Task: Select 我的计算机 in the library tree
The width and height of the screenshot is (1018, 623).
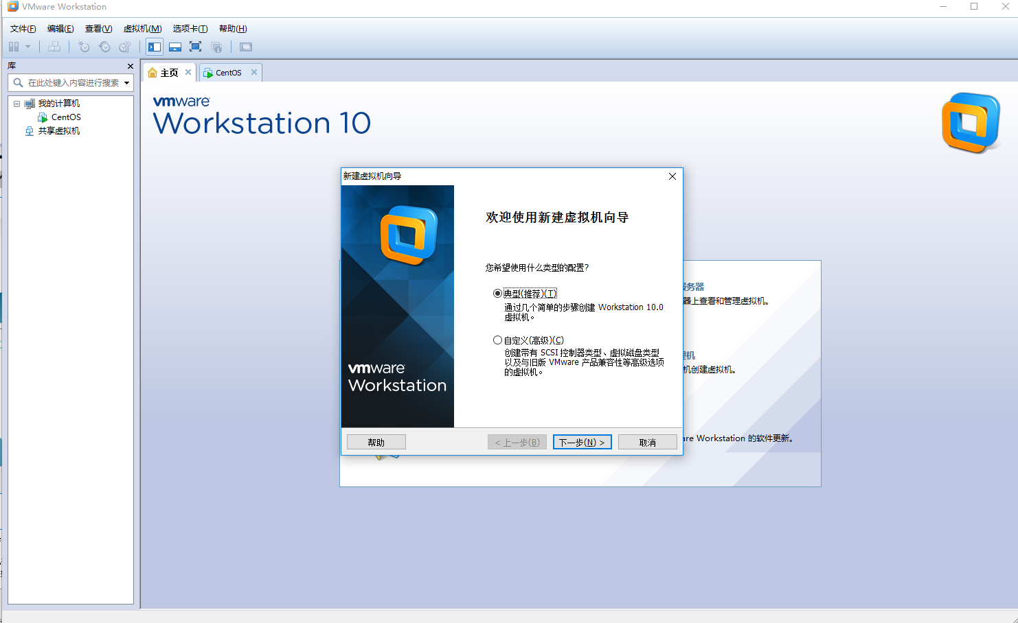Action: pos(59,104)
